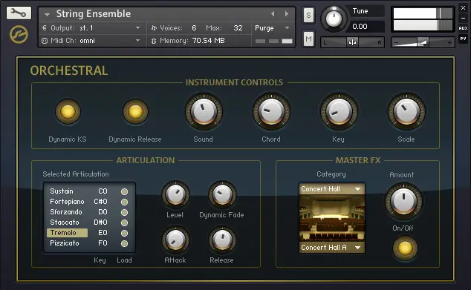
Task: Toggle the AUX sends panel
Action: (463, 28)
